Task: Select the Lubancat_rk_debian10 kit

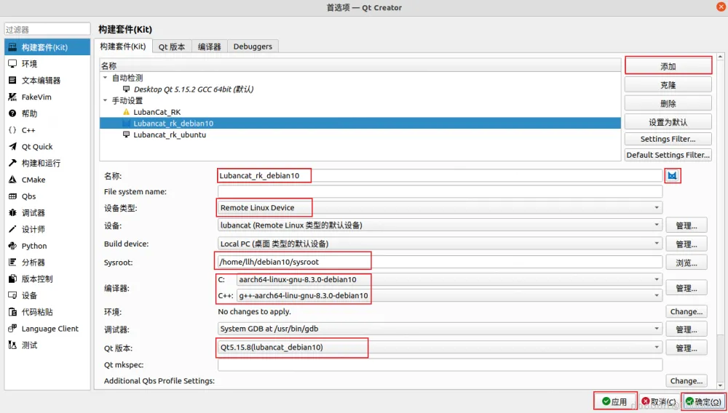Action: tap(360, 124)
